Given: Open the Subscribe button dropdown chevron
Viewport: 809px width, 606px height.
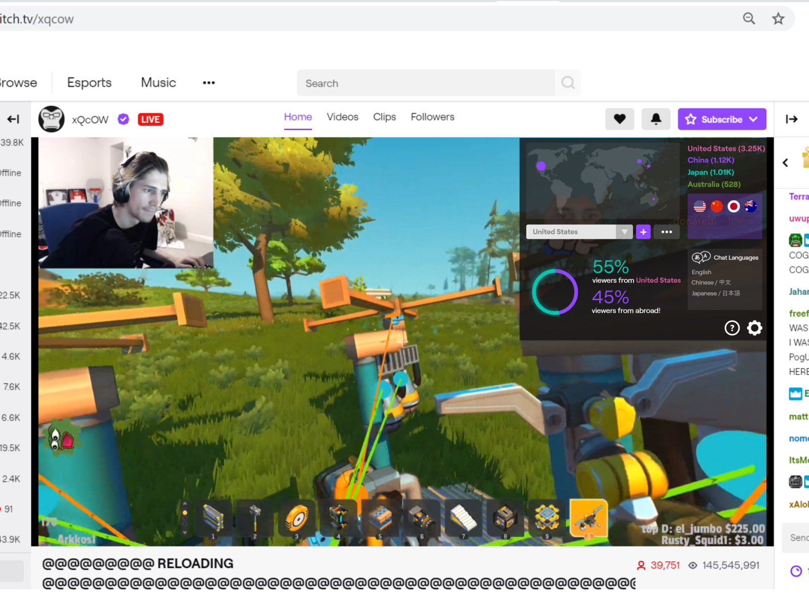Looking at the screenshot, I should [x=753, y=119].
